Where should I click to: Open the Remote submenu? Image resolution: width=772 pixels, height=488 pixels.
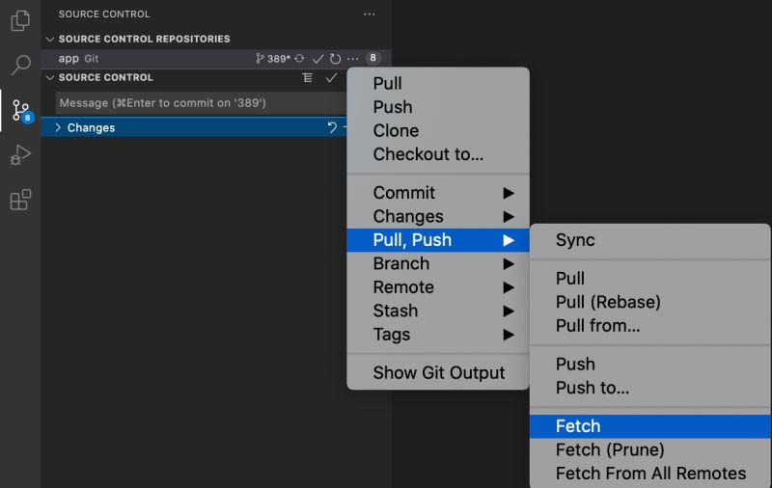(438, 287)
